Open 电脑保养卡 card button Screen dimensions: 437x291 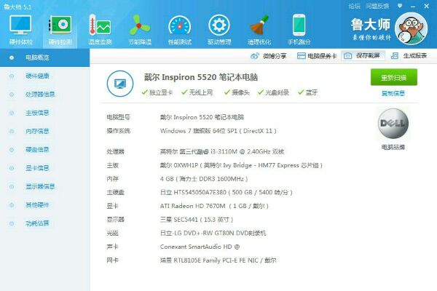click(317, 56)
